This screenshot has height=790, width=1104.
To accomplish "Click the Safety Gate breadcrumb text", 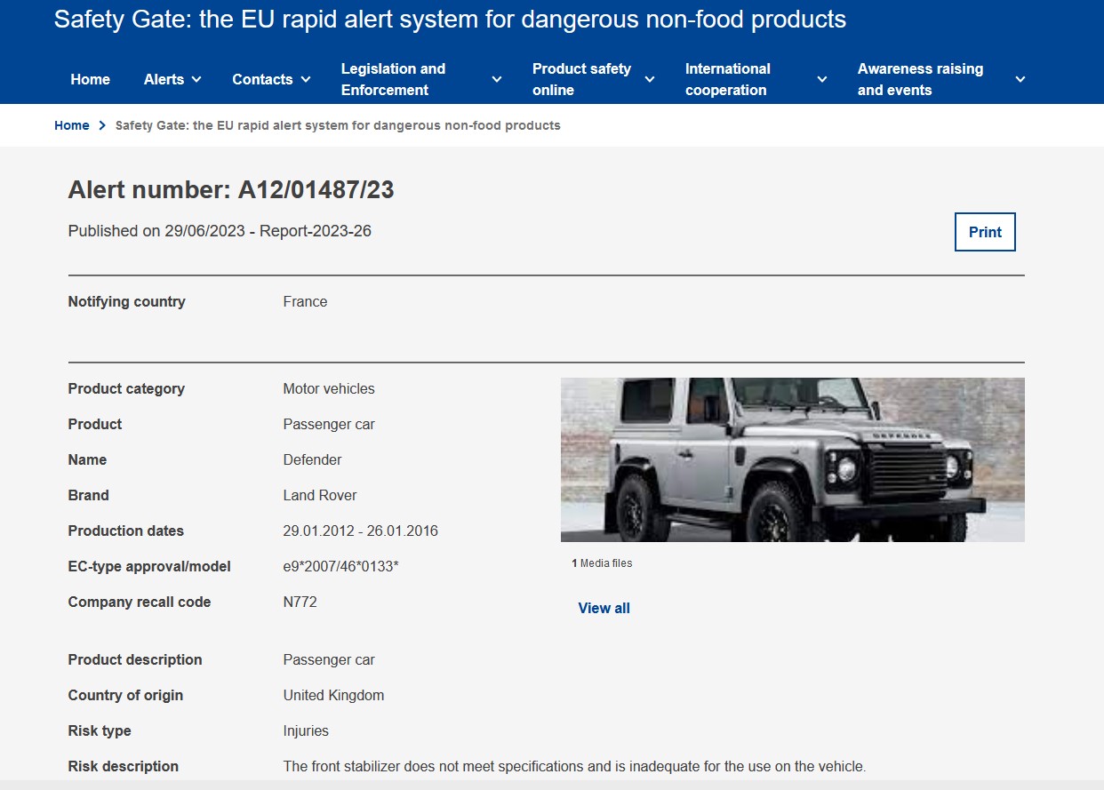I will click(338, 125).
